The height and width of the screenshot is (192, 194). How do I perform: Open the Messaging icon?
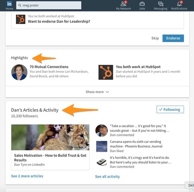click(x=161, y=4)
